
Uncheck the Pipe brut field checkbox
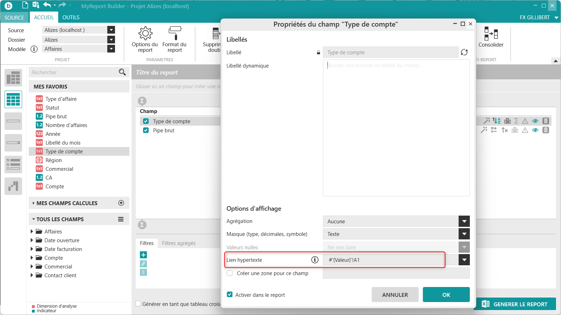[146, 130]
